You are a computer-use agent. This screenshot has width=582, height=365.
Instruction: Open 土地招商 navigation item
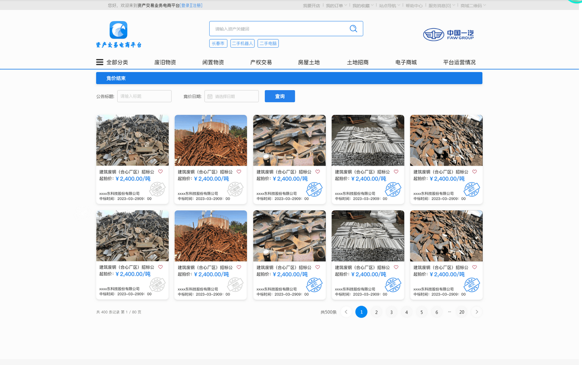tap(358, 62)
